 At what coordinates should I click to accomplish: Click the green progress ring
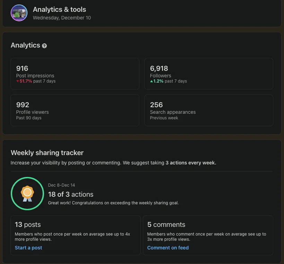[x=27, y=194]
